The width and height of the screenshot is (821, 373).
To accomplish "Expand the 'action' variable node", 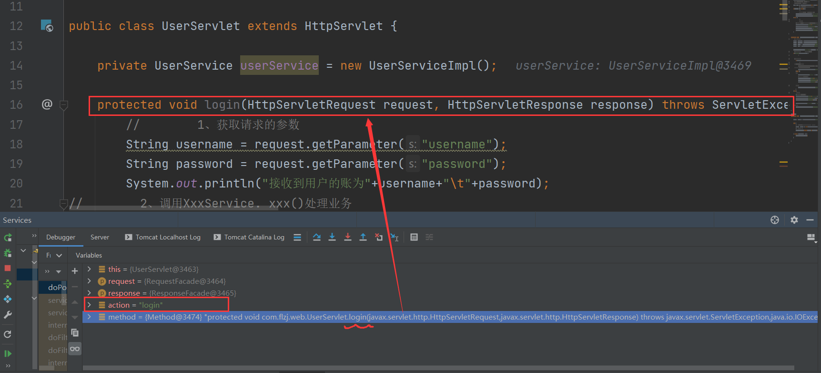I will (89, 305).
